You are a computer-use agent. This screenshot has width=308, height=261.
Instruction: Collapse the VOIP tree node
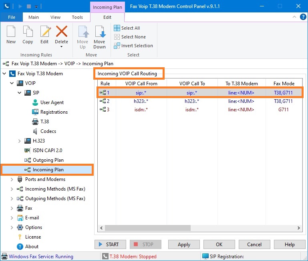pyautogui.click(x=12, y=83)
